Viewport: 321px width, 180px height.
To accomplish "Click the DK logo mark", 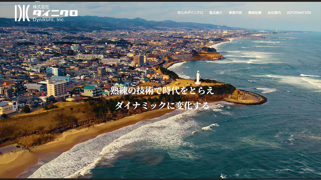I will (22, 13).
